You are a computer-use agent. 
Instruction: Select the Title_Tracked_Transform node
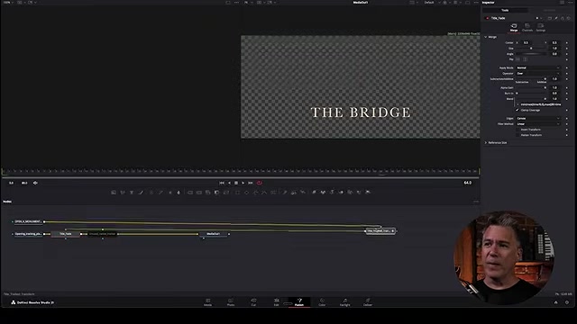pos(380,230)
